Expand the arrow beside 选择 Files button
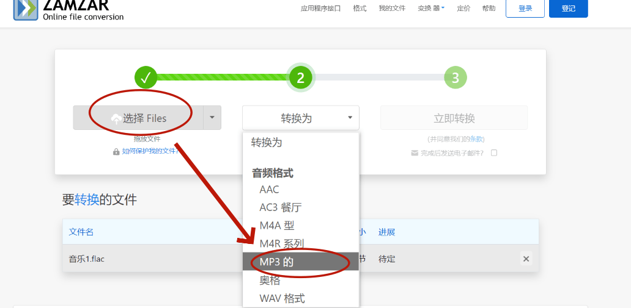The width and height of the screenshot is (631, 308). tap(212, 118)
